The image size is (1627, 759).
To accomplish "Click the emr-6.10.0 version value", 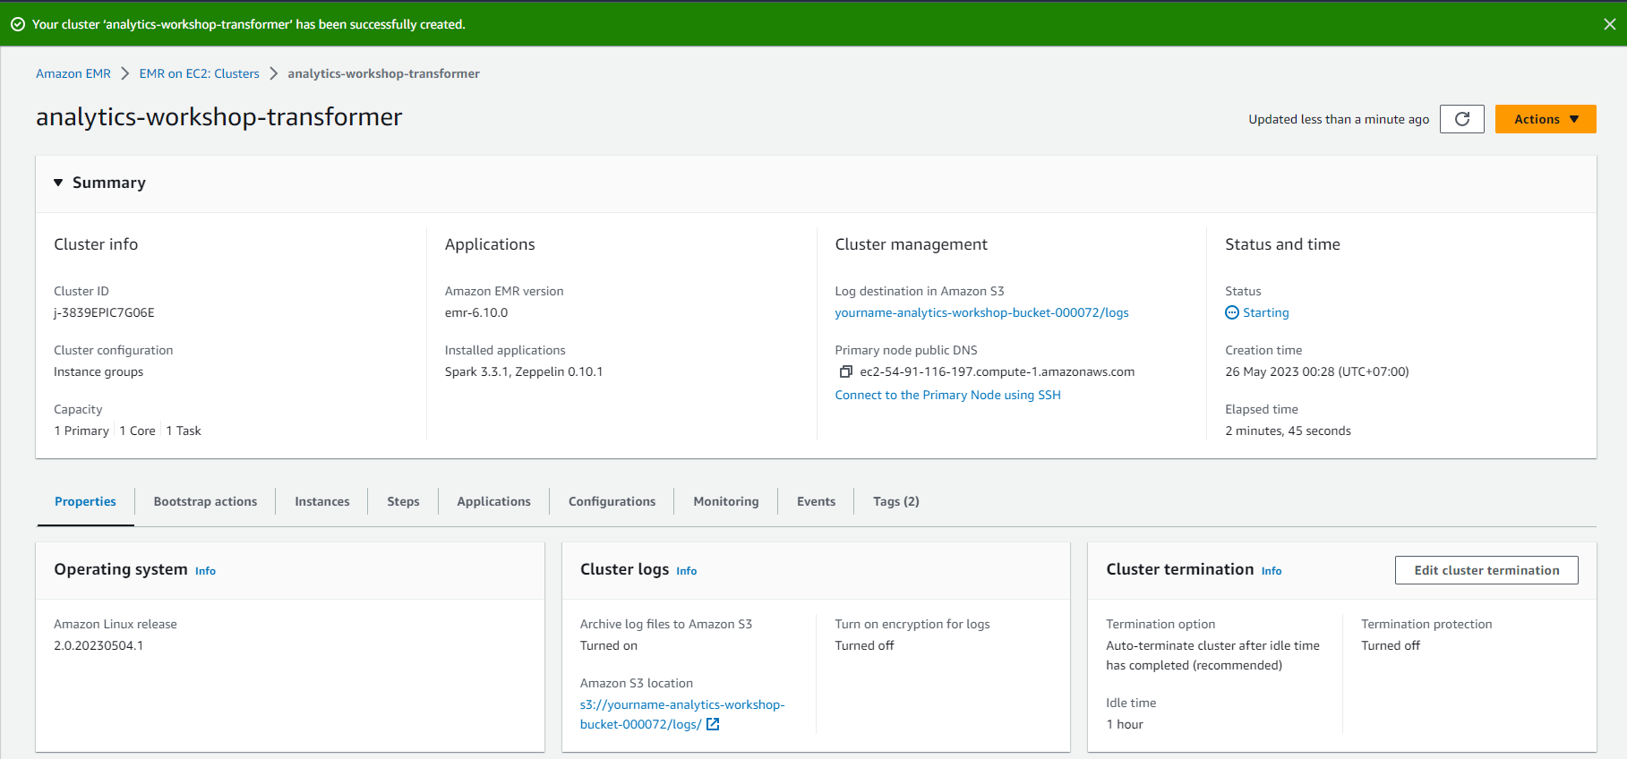I will click(x=476, y=312).
